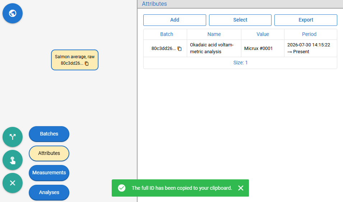
Task: Click the touch pointer round button
Action: click(13, 160)
